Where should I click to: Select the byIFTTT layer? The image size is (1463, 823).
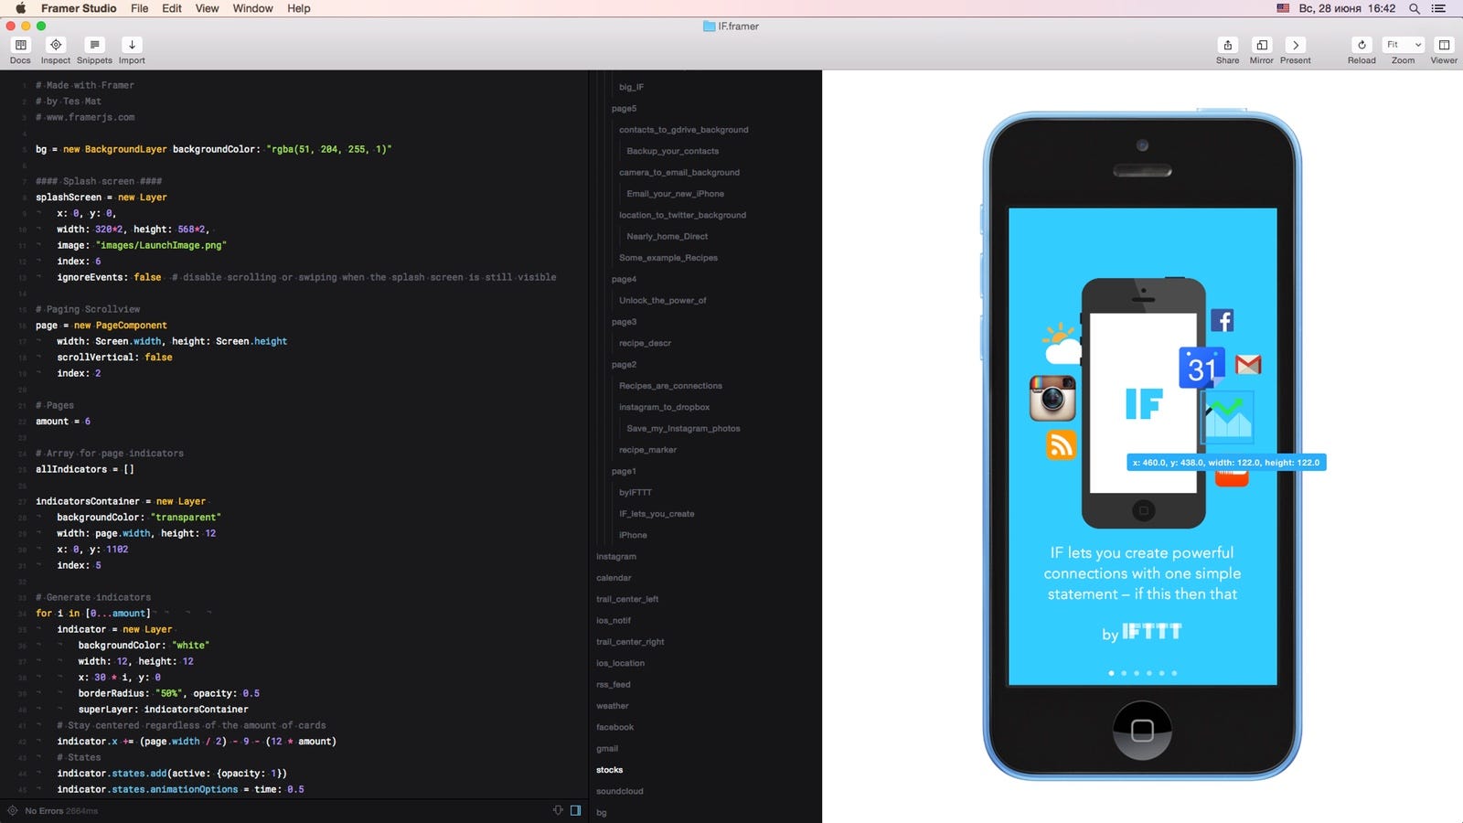click(x=635, y=492)
